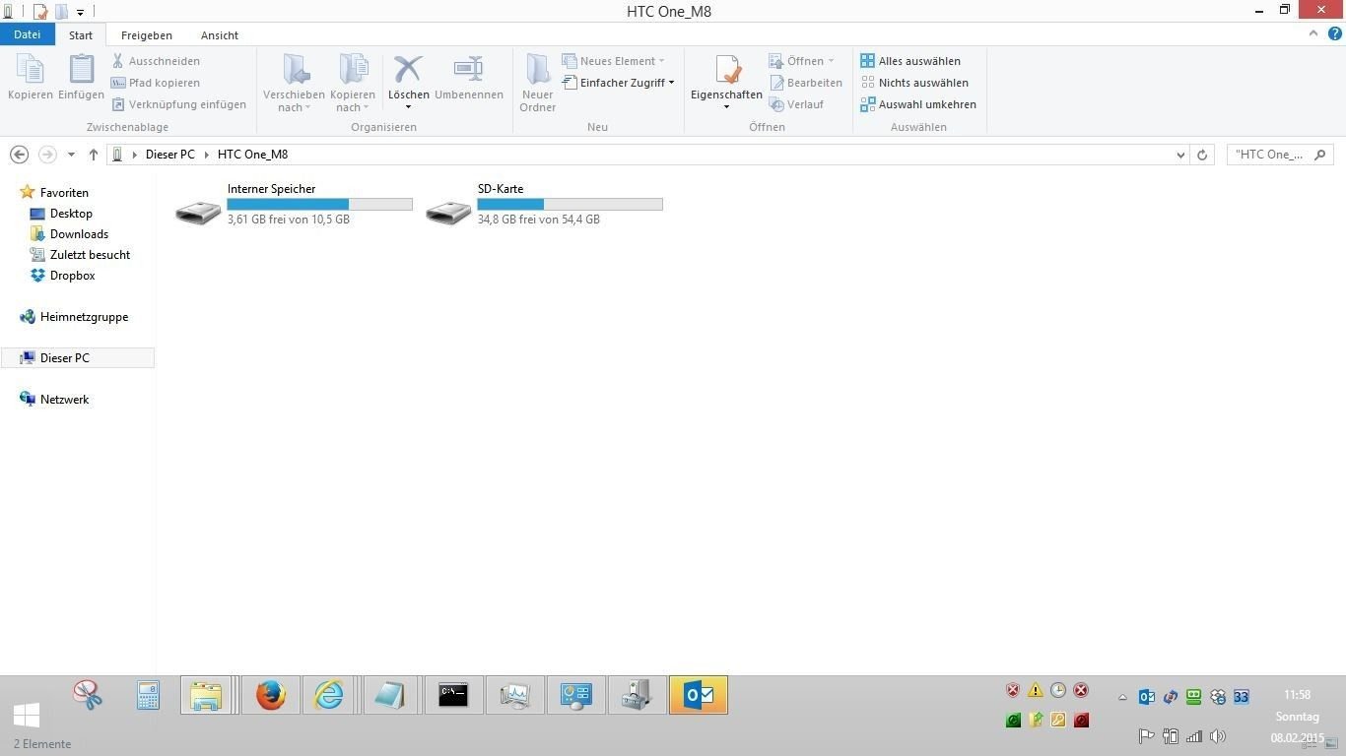Click Verknüpfung einfügen
This screenshot has width=1346, height=756.
pos(178,104)
